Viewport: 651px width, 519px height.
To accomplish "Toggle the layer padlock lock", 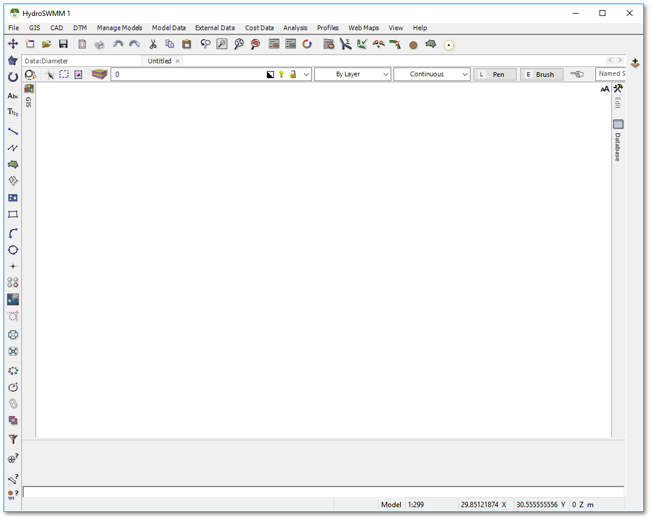I will point(293,75).
